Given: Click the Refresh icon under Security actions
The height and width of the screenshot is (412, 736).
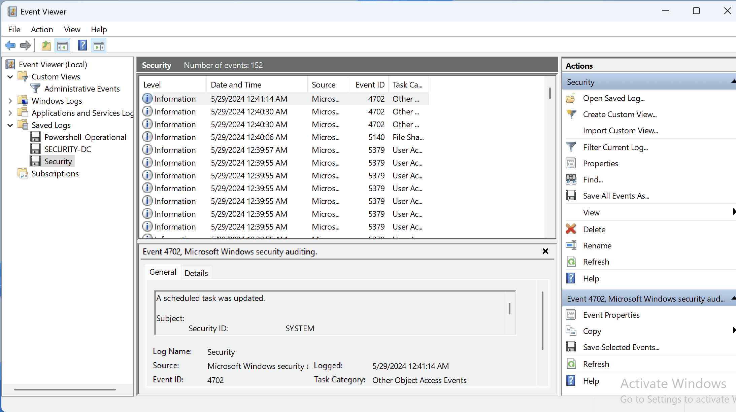Looking at the screenshot, I should (571, 262).
